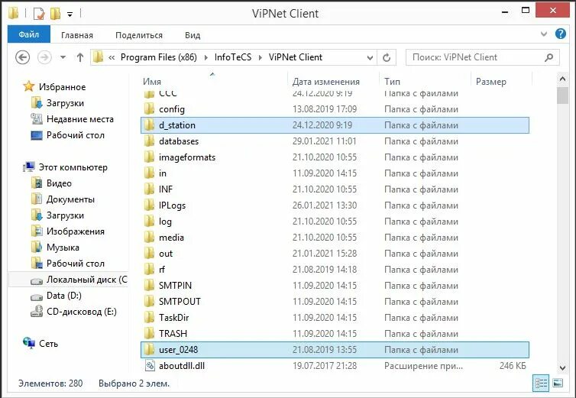This screenshot has width=576, height=398.
Task: Refresh the folder view
Action: coord(387,58)
